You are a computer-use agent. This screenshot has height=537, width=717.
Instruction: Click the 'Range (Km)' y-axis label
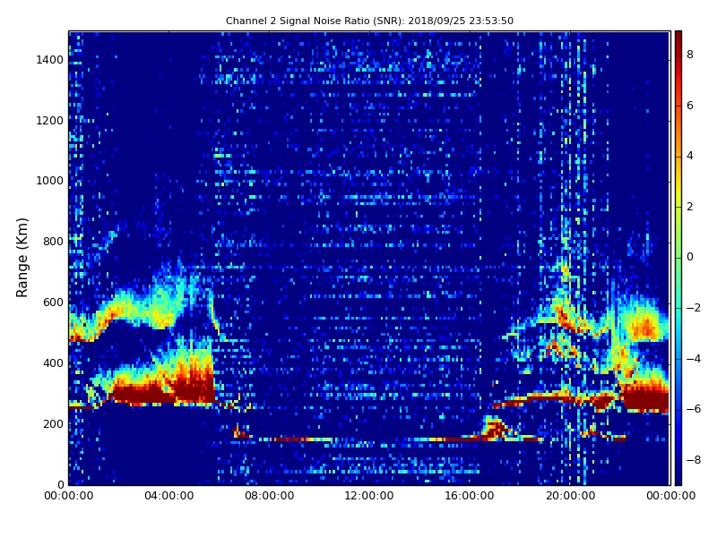(22, 258)
